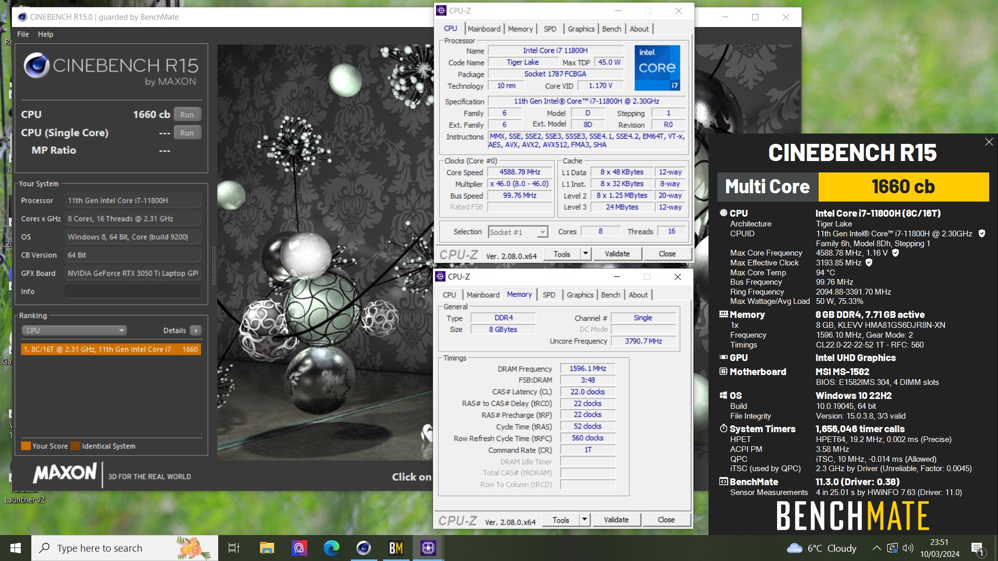This screenshot has width=998, height=561.
Task: Open the notification center icon
Action: tap(977, 548)
